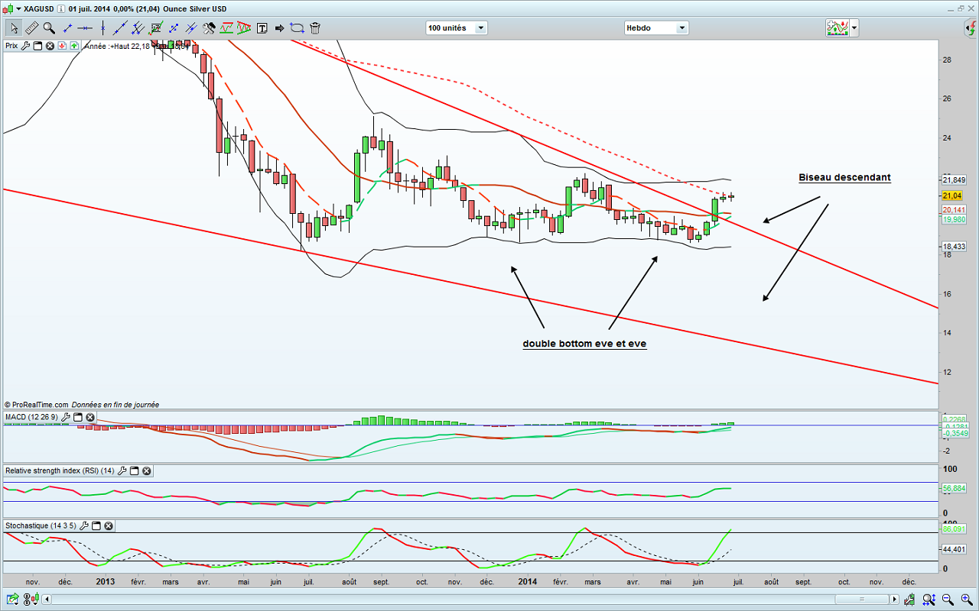Open the Hebdo timeframe dropdown

pyautogui.click(x=681, y=28)
